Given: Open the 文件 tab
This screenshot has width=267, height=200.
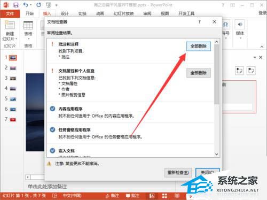Looking at the screenshot, I should (x=10, y=13).
